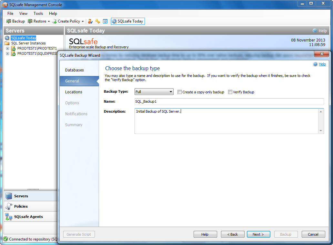The width and height of the screenshot is (333, 245).
Task: Click the Help icon in SQLsafe Today header
Action: click(x=315, y=31)
